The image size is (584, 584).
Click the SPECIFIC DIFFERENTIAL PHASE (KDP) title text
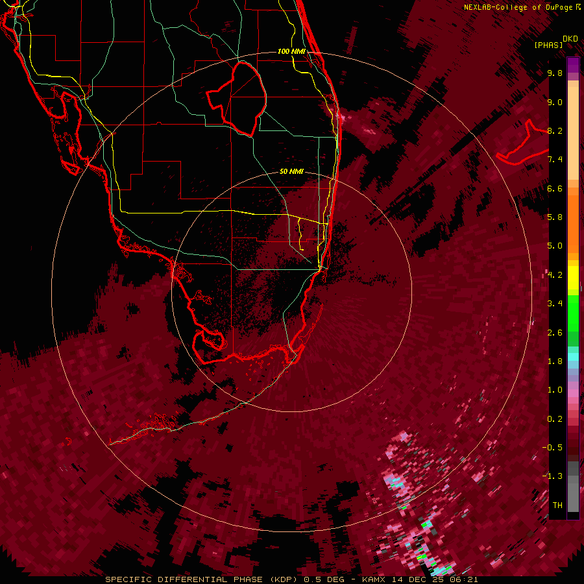click(202, 579)
